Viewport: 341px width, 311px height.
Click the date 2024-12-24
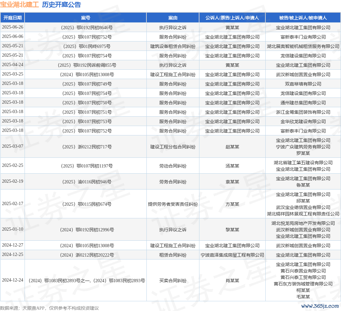pos(13,280)
